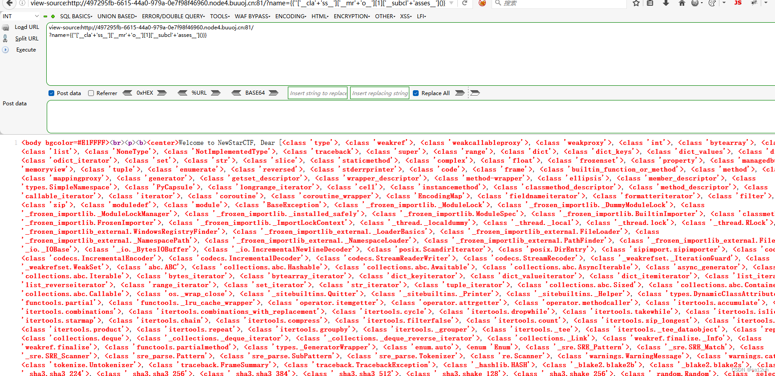Open the ENCRYPTION menu
775x376 pixels.
click(351, 16)
